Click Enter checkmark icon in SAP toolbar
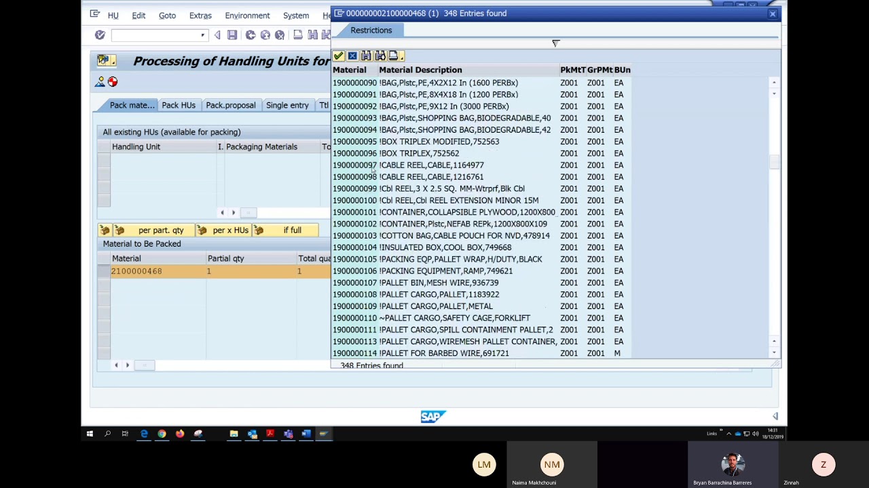Viewport: 869px width, 488px height. pos(100,35)
